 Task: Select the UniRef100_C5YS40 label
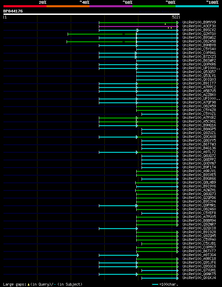(199, 49)
